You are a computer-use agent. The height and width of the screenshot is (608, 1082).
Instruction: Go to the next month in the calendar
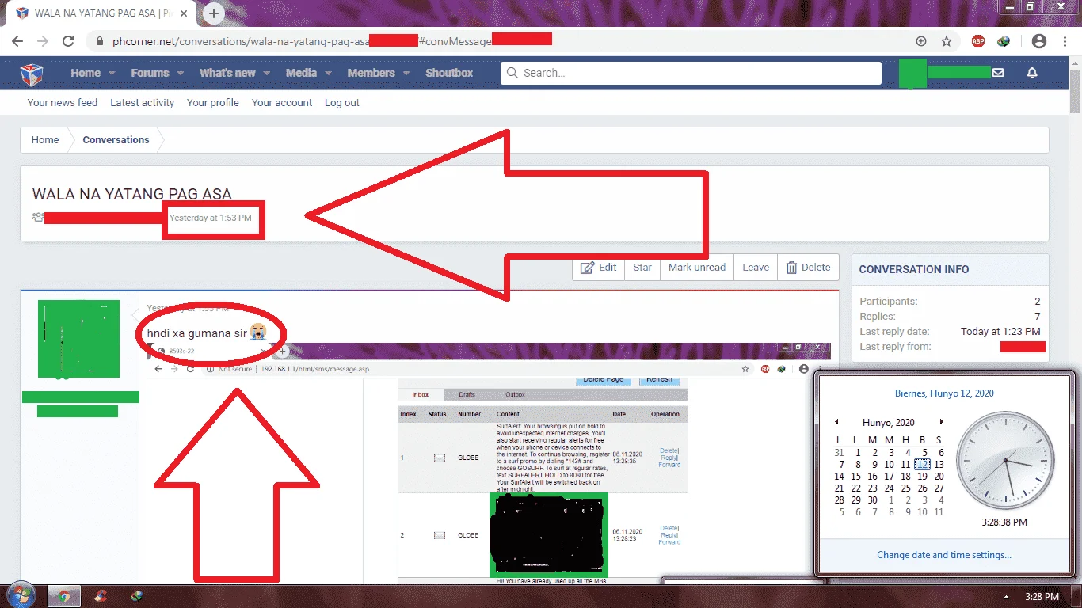(941, 423)
